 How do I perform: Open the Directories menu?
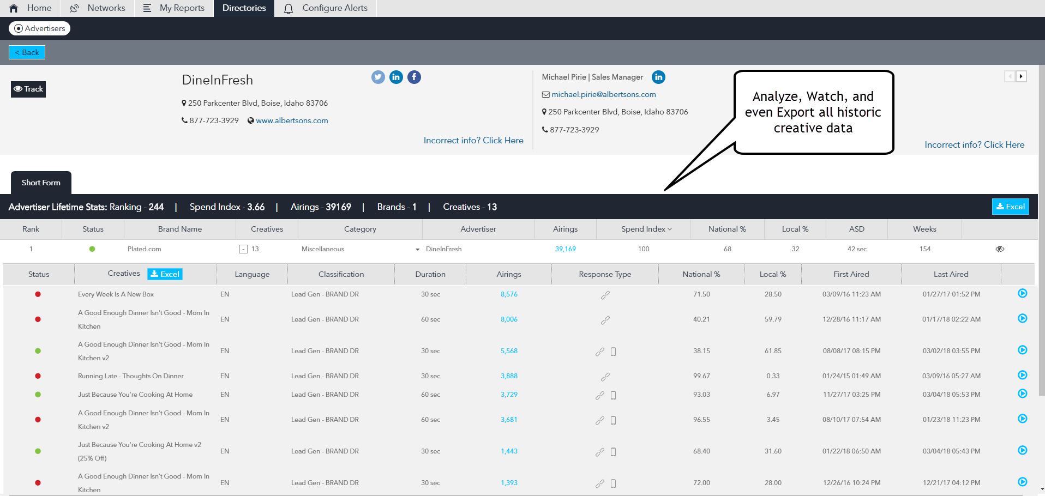coord(244,8)
